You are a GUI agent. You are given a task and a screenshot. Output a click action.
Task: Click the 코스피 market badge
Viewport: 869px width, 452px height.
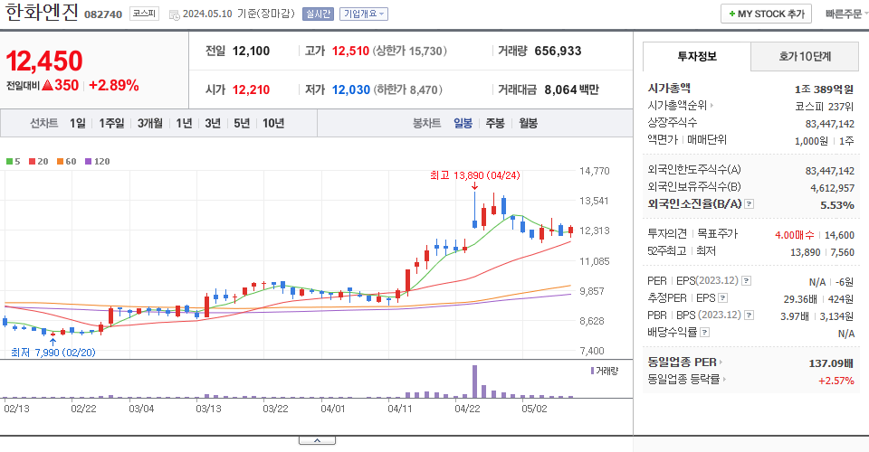pyautogui.click(x=144, y=14)
